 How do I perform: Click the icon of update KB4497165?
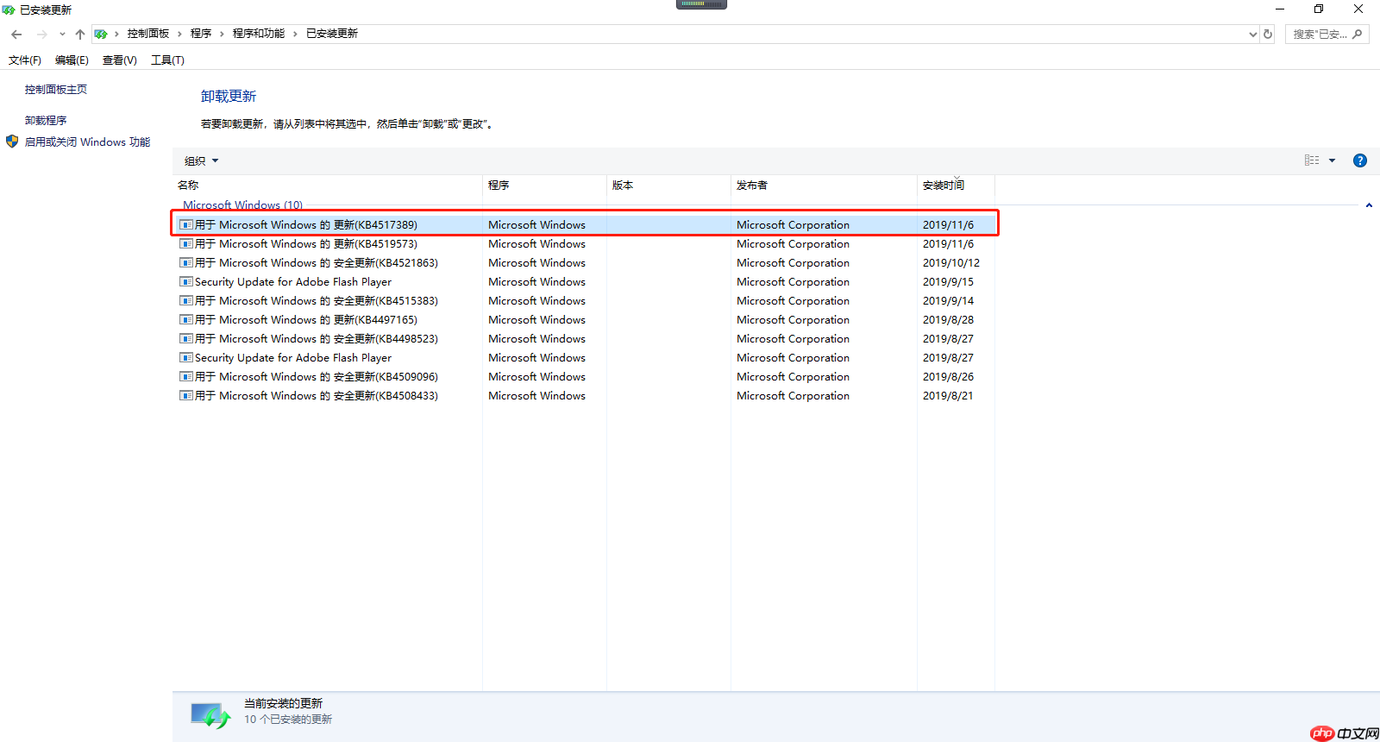pos(185,320)
